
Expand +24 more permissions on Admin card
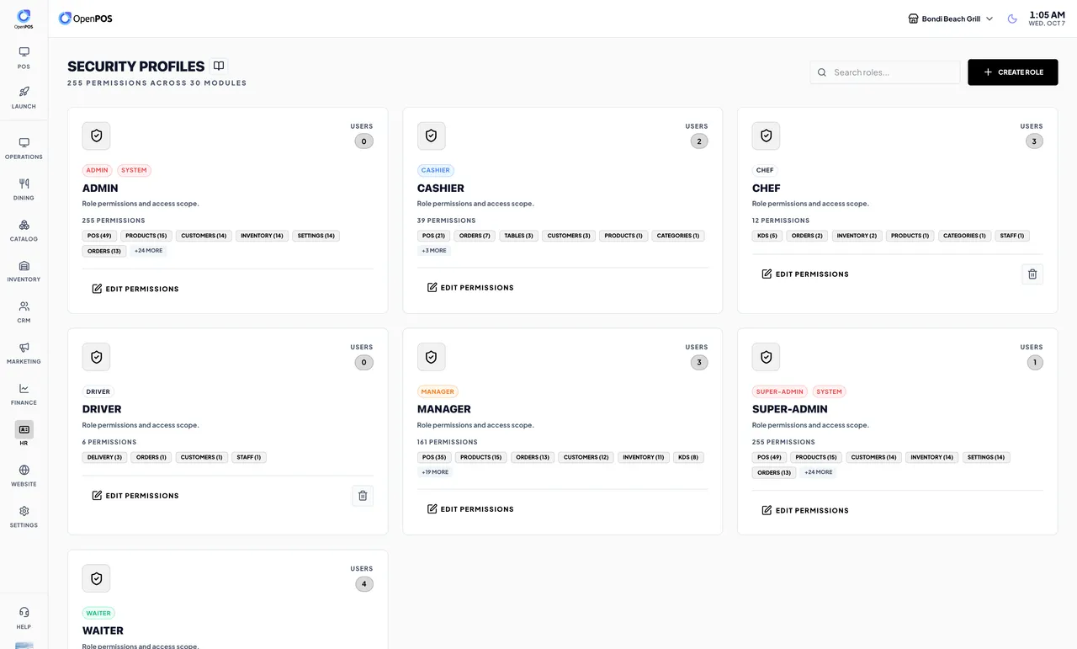click(148, 251)
